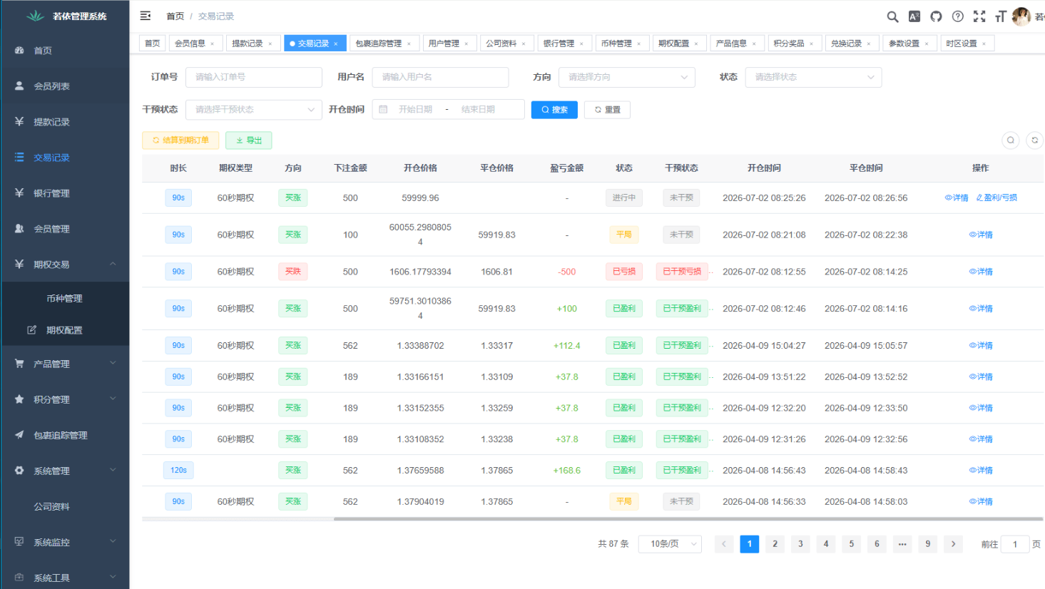The width and height of the screenshot is (1045, 589).
Task: View 详情 for the 1606.17793394 order
Action: click(x=981, y=272)
